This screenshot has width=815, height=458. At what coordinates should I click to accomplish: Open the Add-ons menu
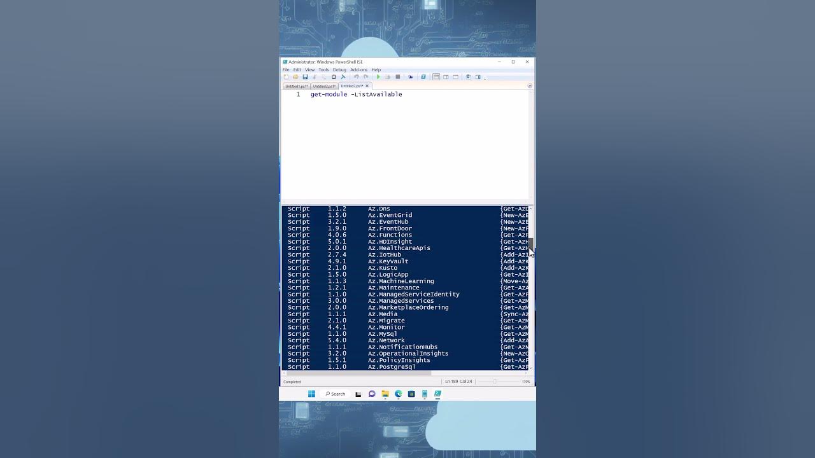click(359, 70)
